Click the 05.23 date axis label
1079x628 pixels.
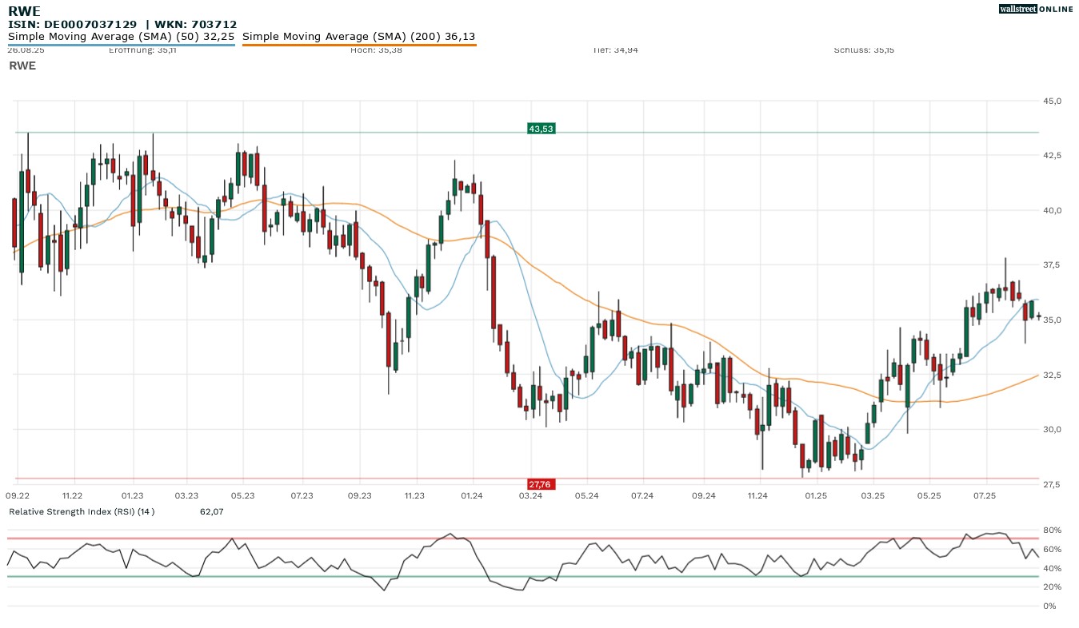point(242,495)
